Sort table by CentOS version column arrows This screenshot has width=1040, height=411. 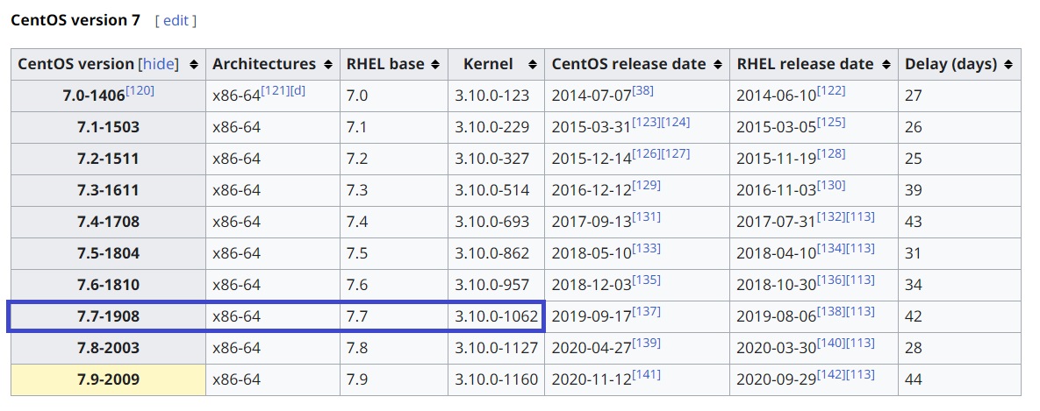pos(193,65)
